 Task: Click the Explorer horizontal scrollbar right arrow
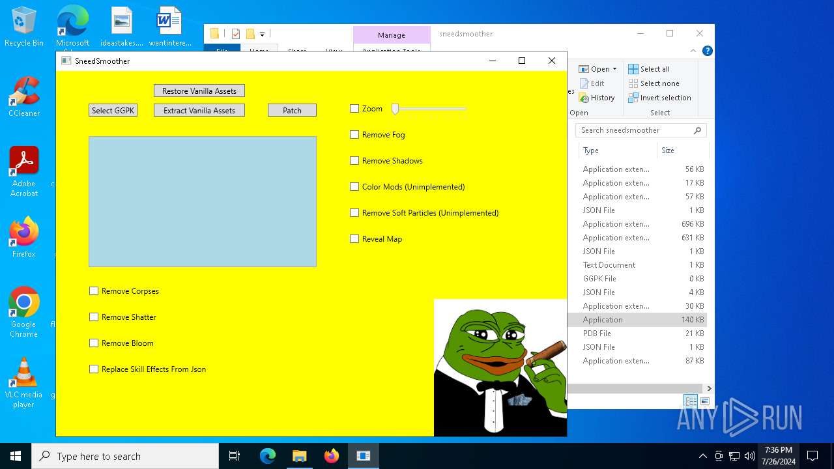pyautogui.click(x=709, y=388)
